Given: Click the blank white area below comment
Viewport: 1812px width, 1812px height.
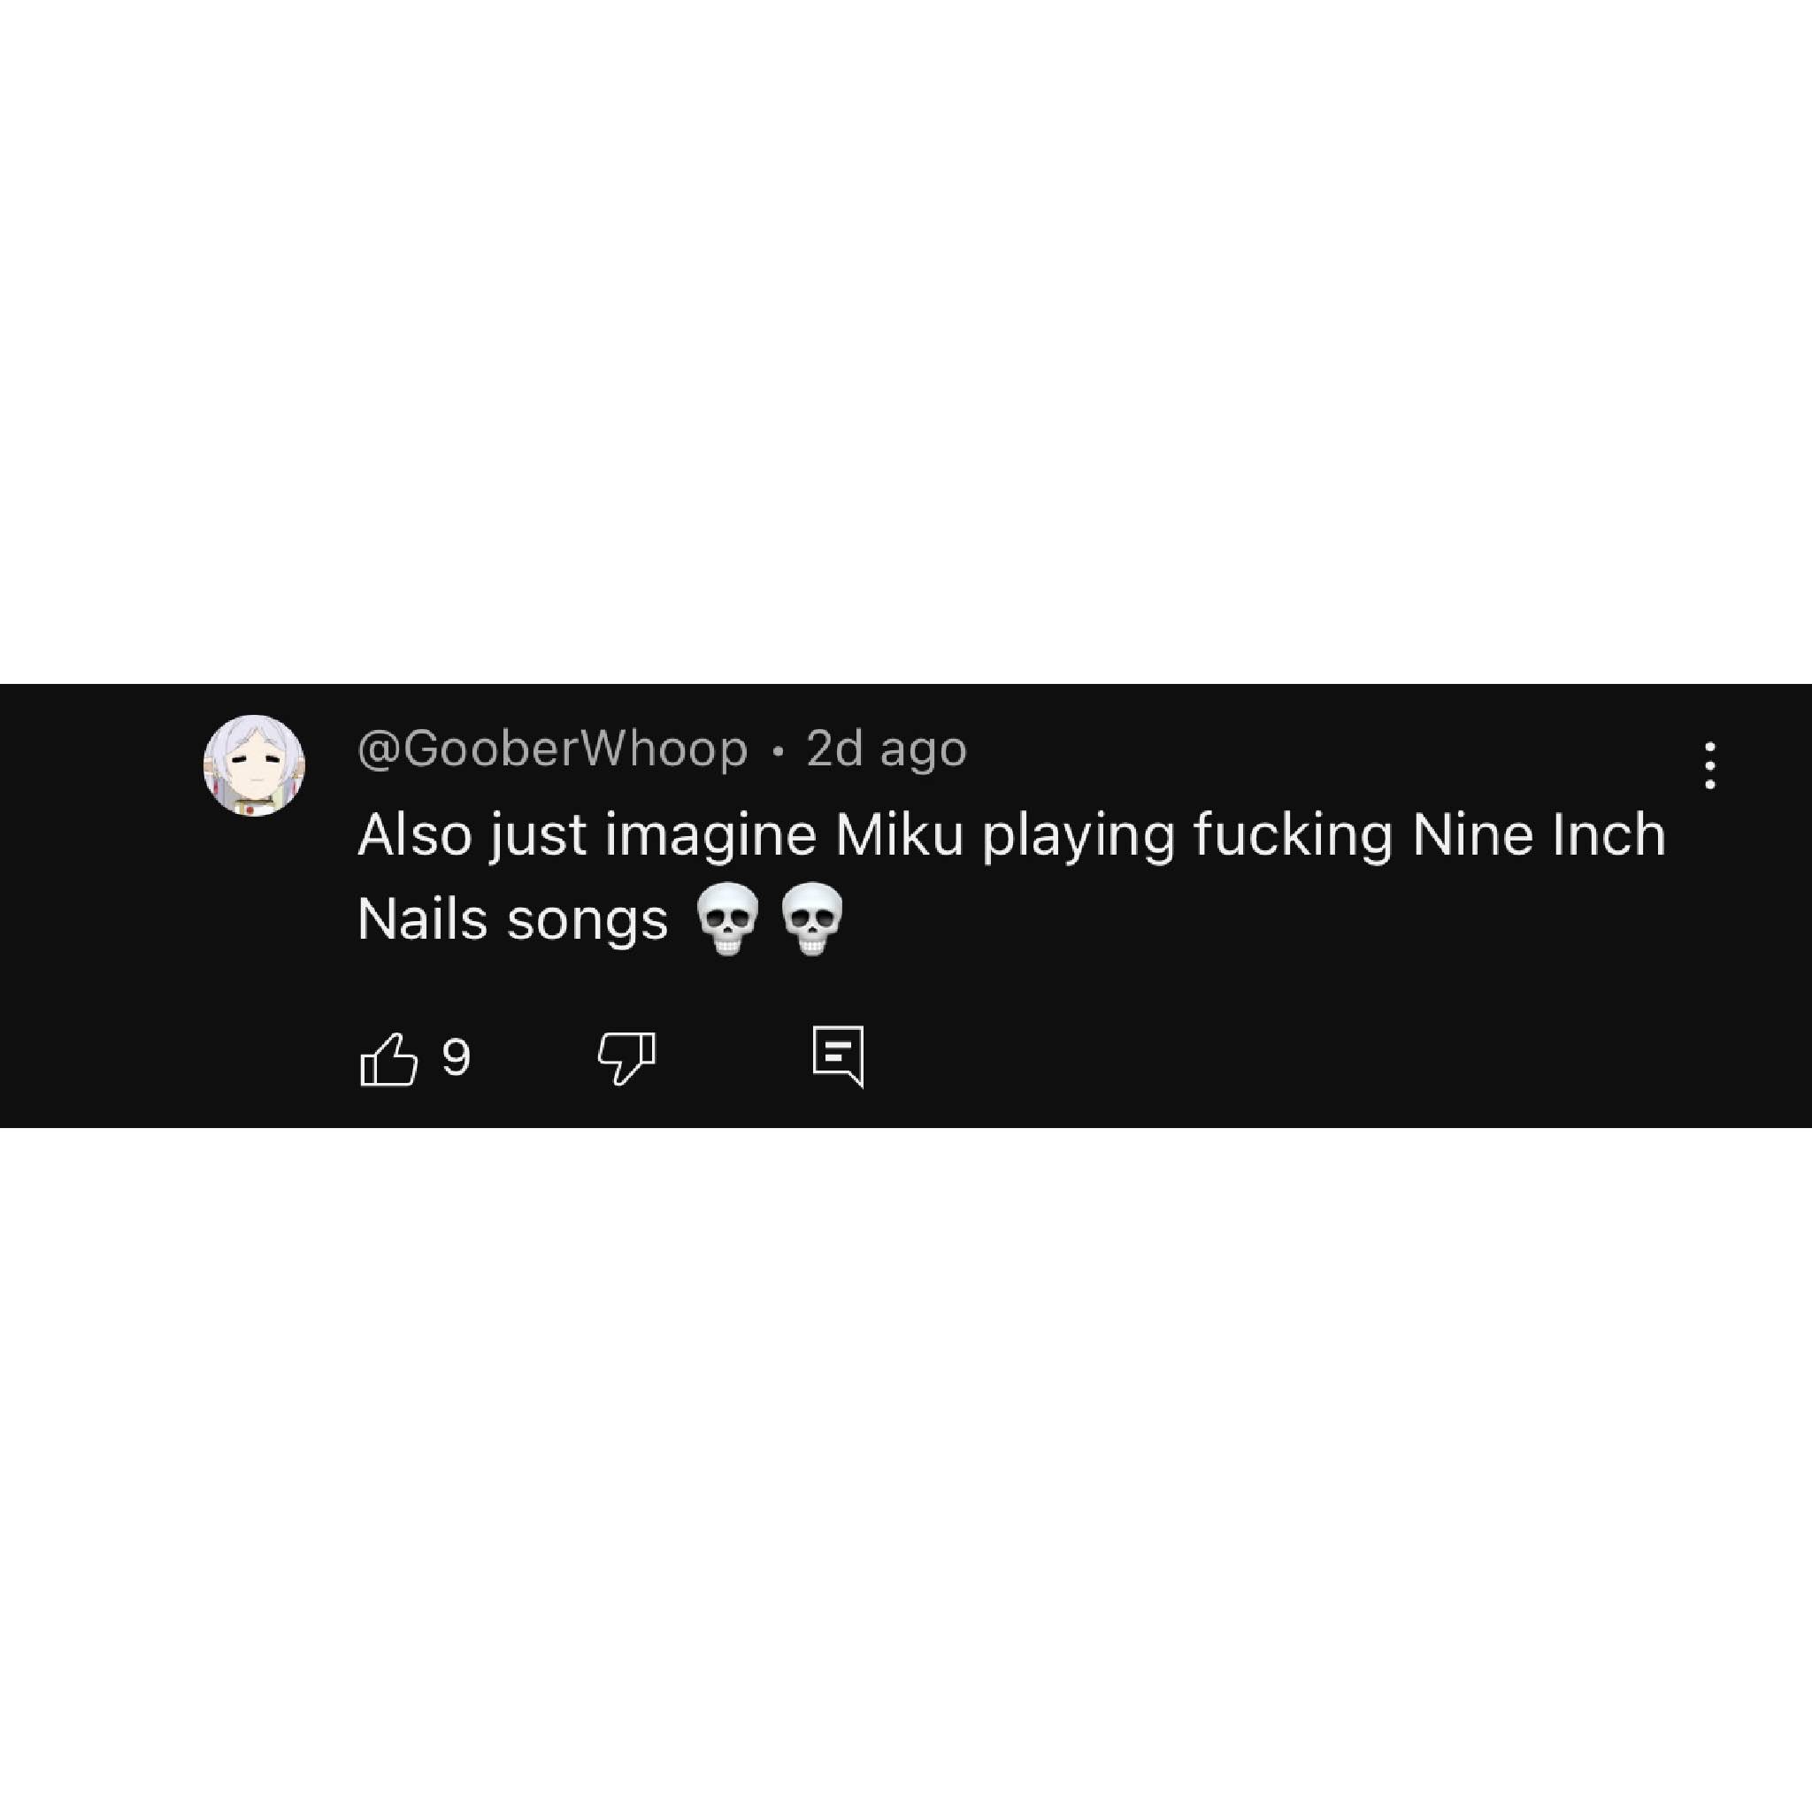Looking at the screenshot, I should pos(906,1470).
